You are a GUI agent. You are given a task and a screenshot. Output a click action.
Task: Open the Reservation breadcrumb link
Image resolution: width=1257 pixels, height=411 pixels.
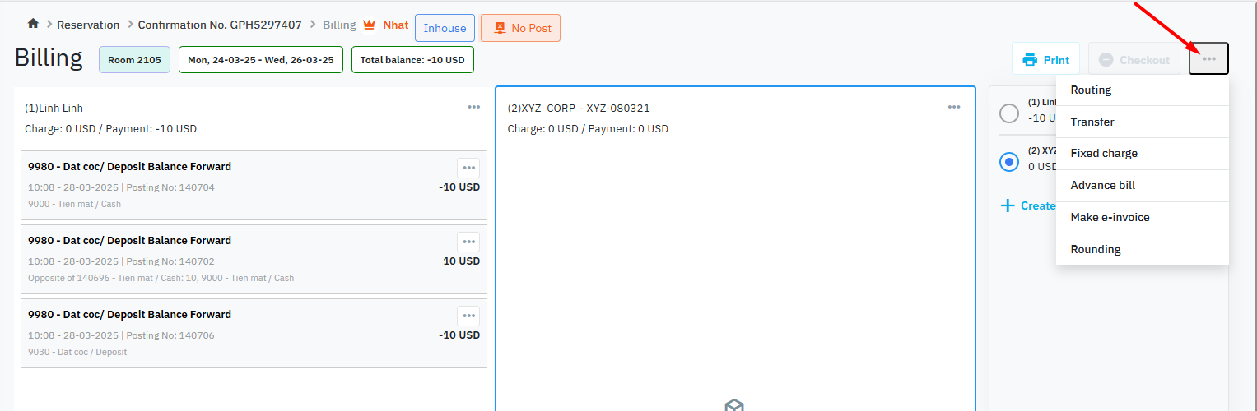pyautogui.click(x=88, y=25)
